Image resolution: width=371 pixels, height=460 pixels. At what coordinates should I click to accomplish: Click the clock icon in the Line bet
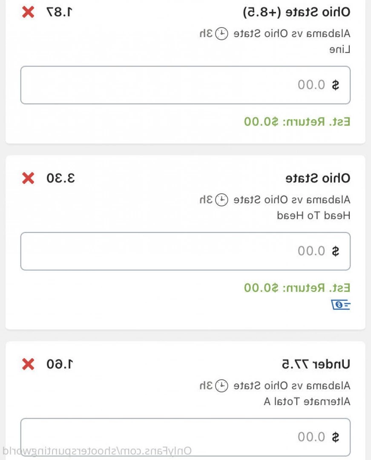pyautogui.click(x=222, y=34)
